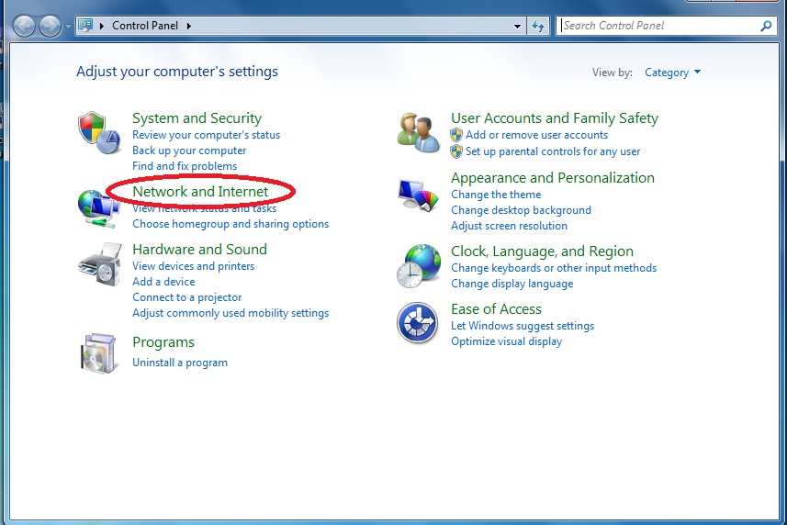Image resolution: width=787 pixels, height=525 pixels.
Task: Click View devices and printers
Action: (193, 266)
